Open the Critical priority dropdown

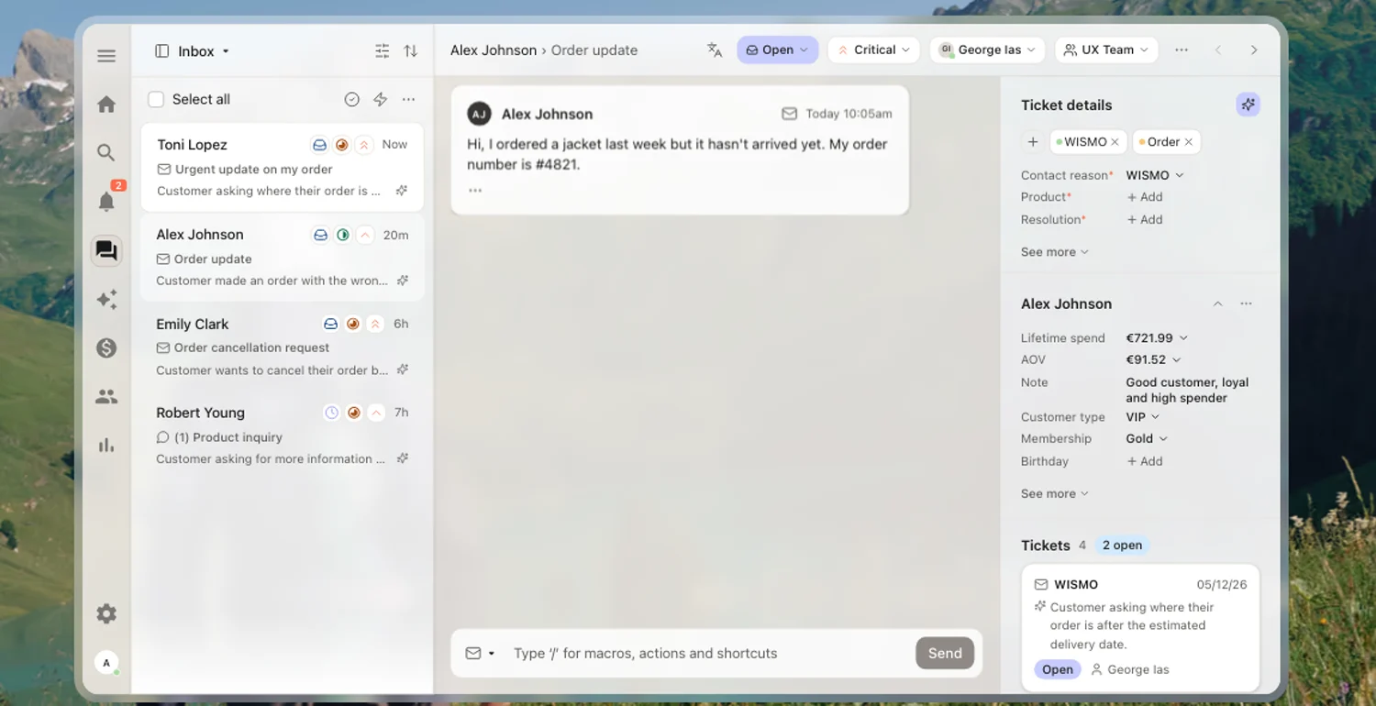tap(873, 50)
